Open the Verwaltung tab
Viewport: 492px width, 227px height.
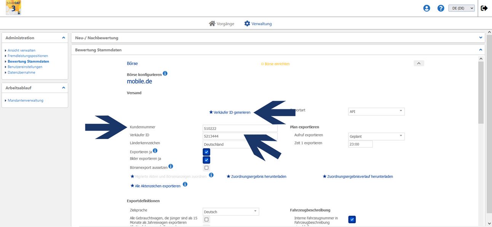click(258, 24)
